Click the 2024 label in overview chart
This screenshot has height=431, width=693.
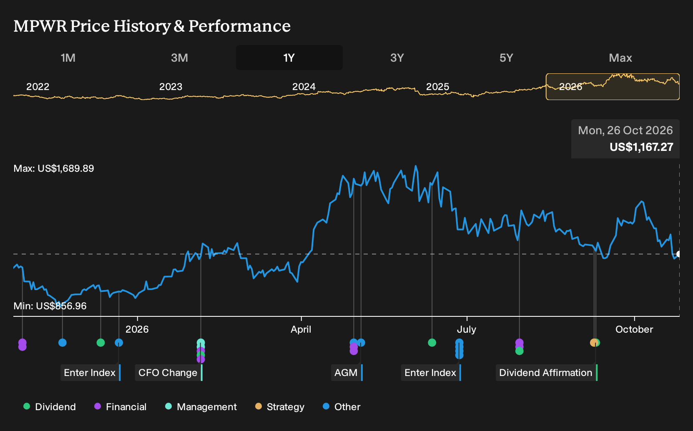click(304, 87)
